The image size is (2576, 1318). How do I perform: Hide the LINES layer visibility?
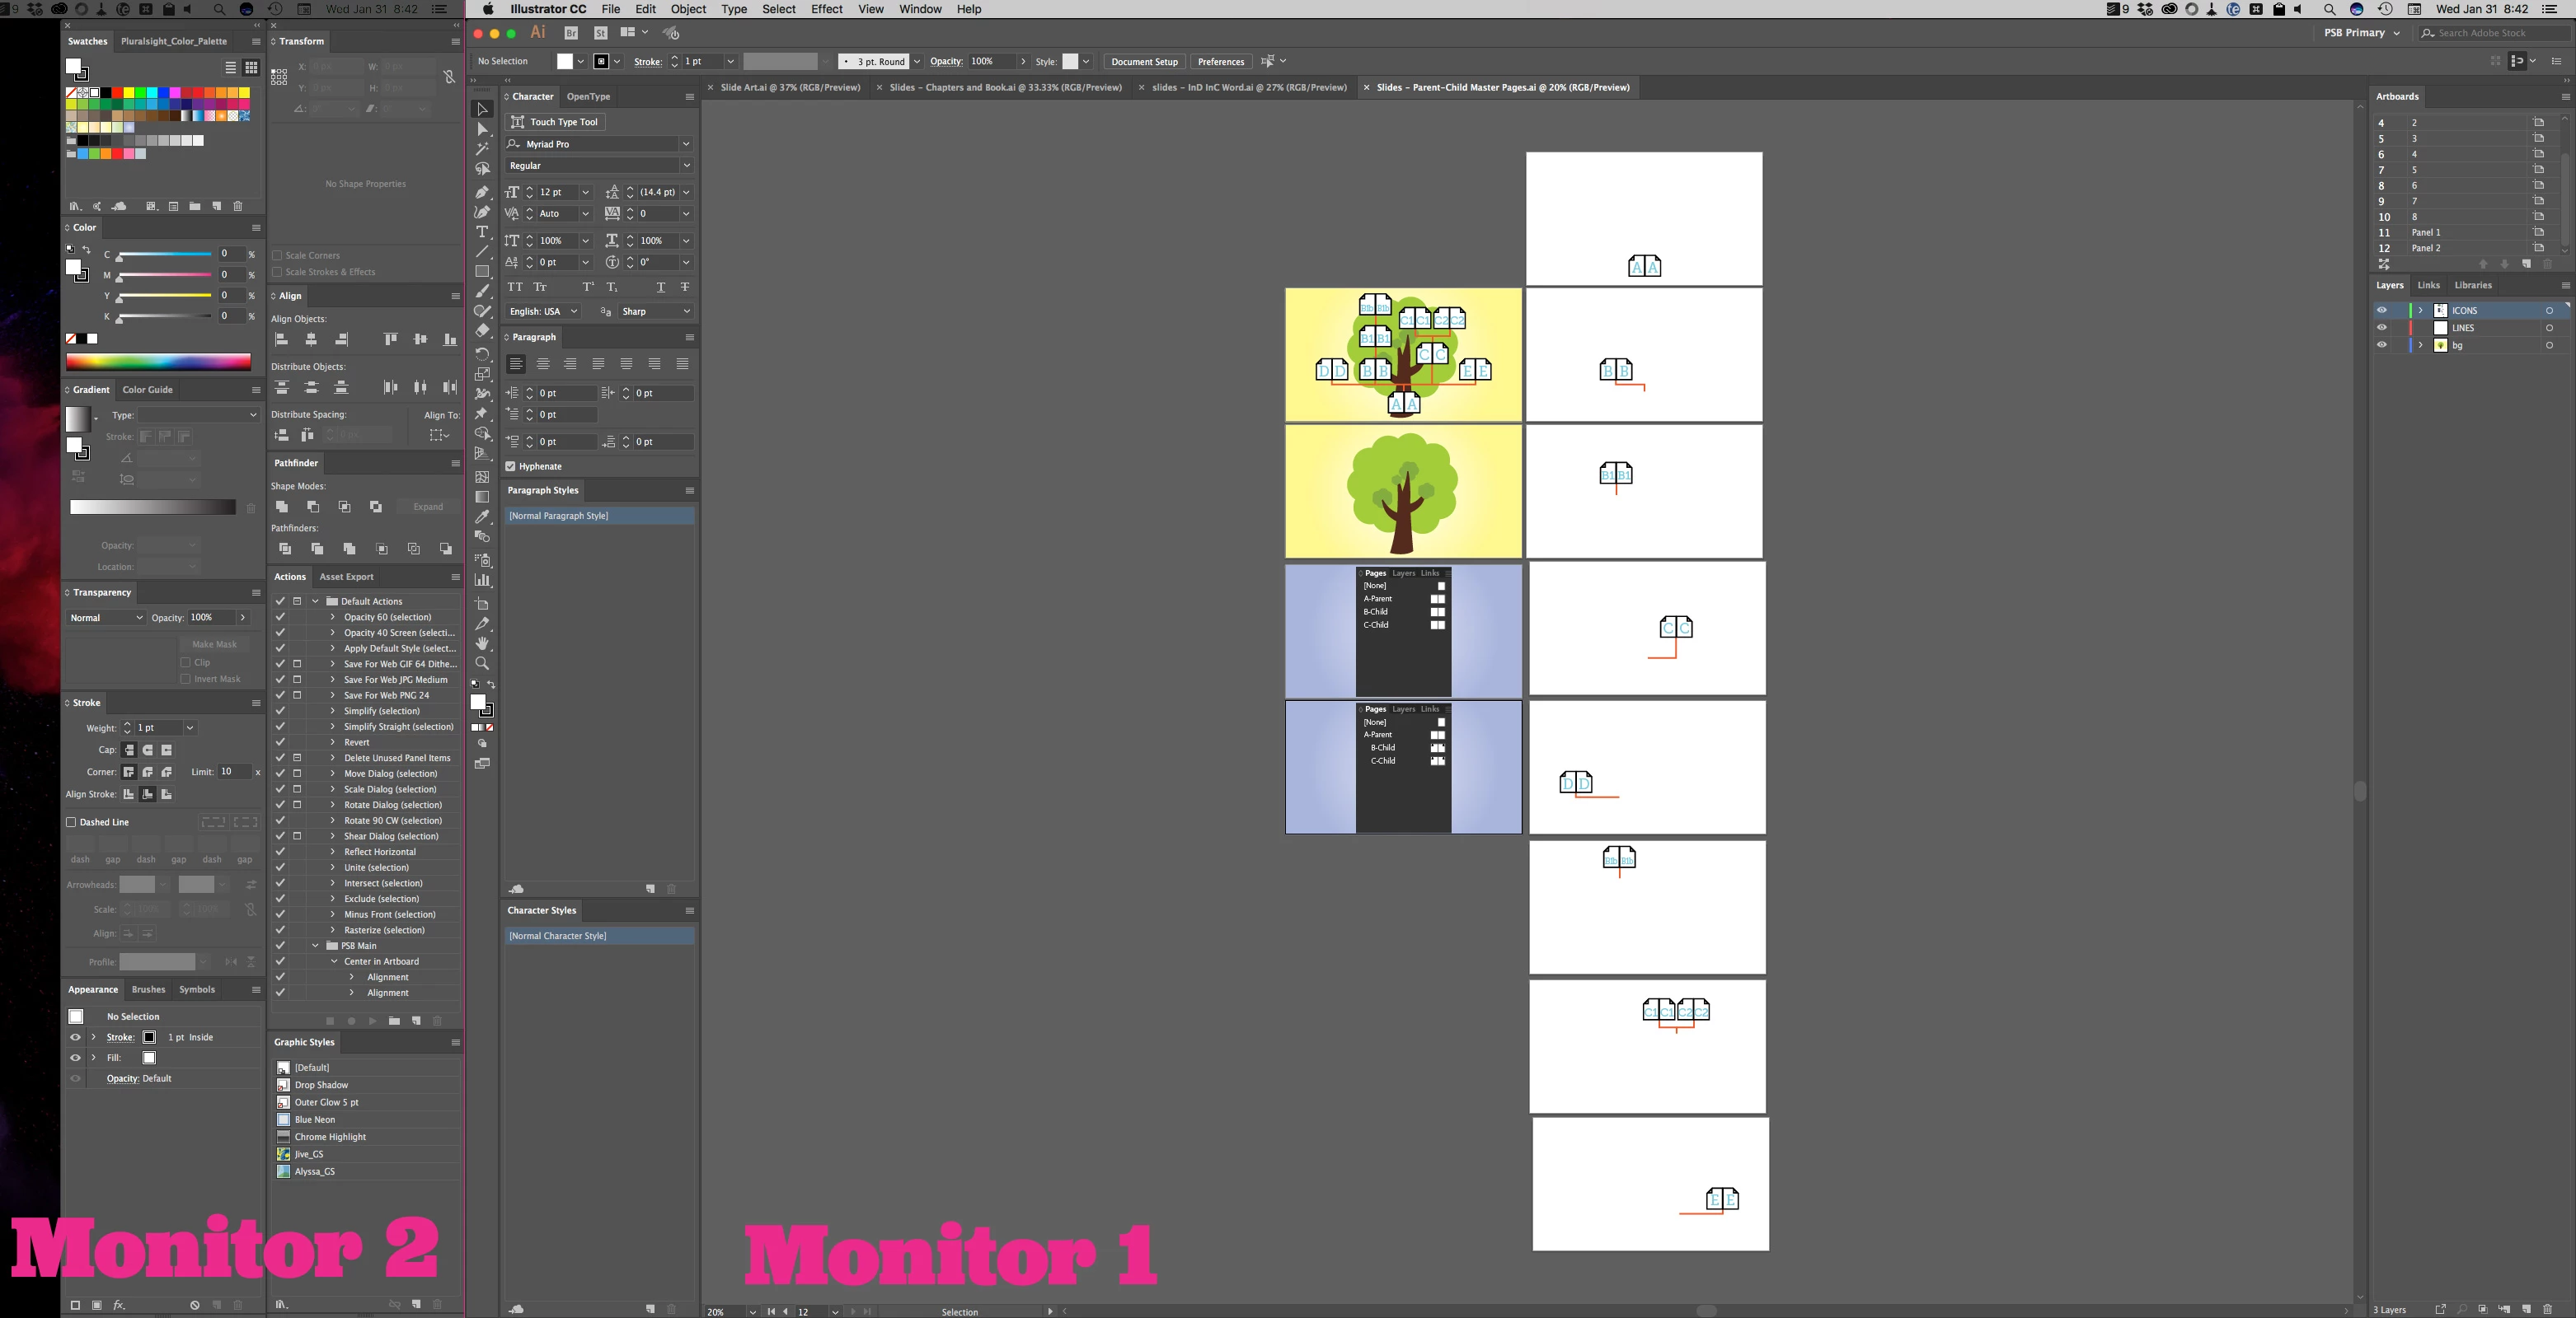pyautogui.click(x=2381, y=328)
